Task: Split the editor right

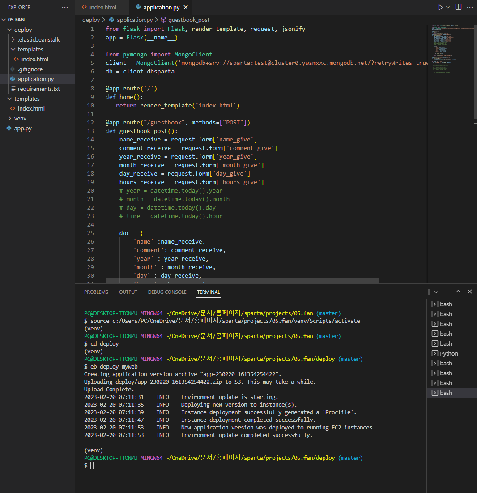Action: tap(459, 7)
